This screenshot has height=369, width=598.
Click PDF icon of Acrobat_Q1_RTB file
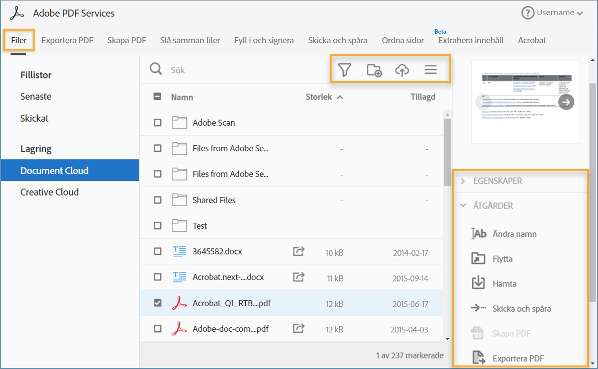[179, 303]
